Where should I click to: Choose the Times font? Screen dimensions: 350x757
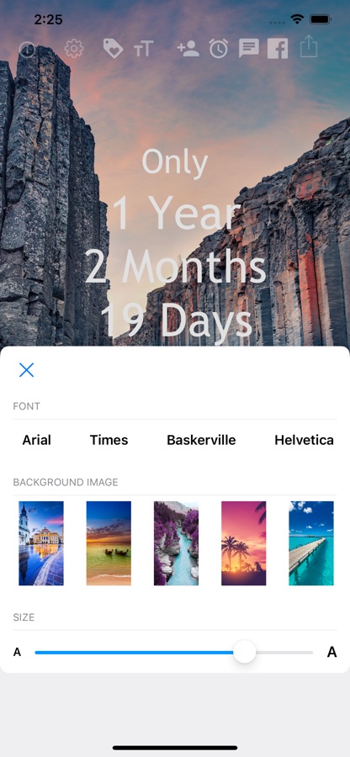click(x=109, y=440)
